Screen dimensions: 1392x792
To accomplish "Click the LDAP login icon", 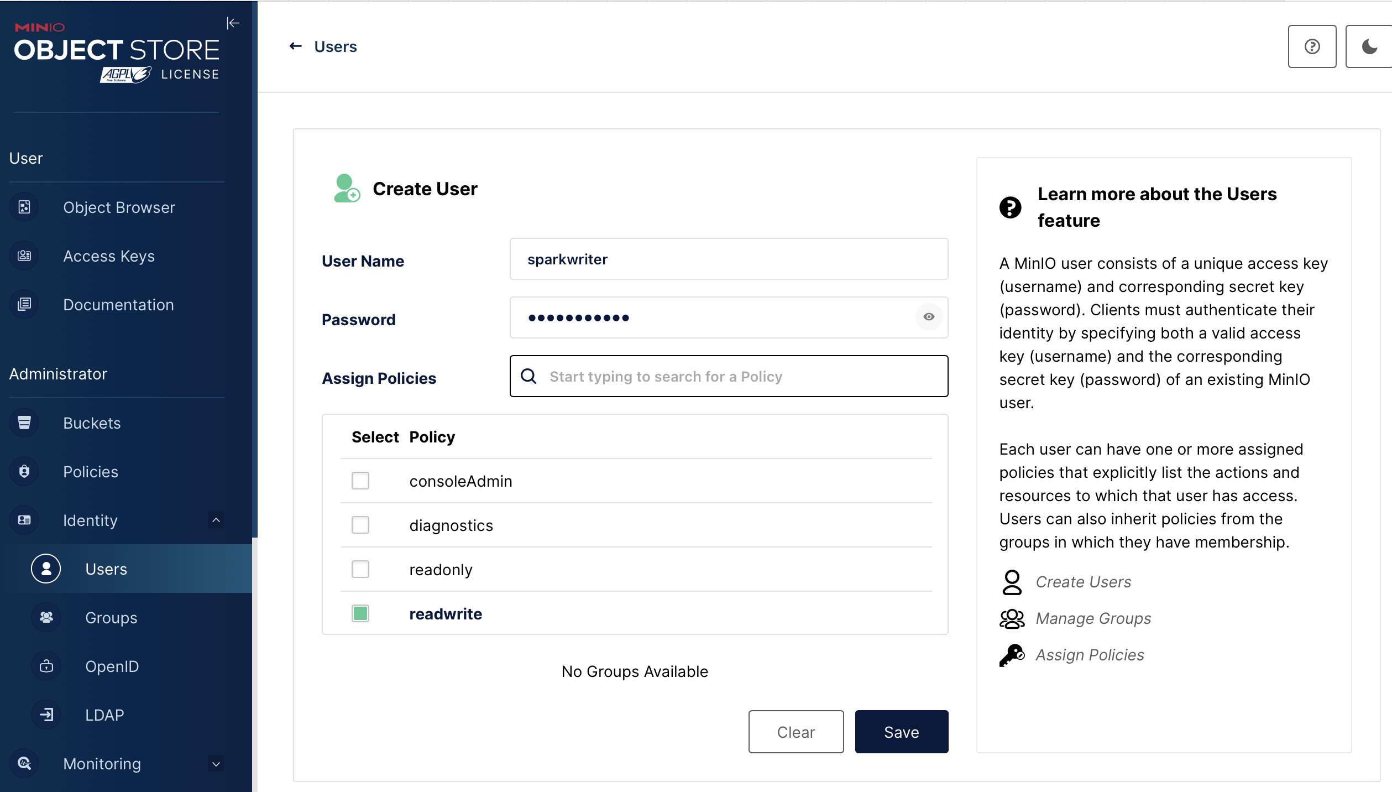I will pyautogui.click(x=46, y=715).
